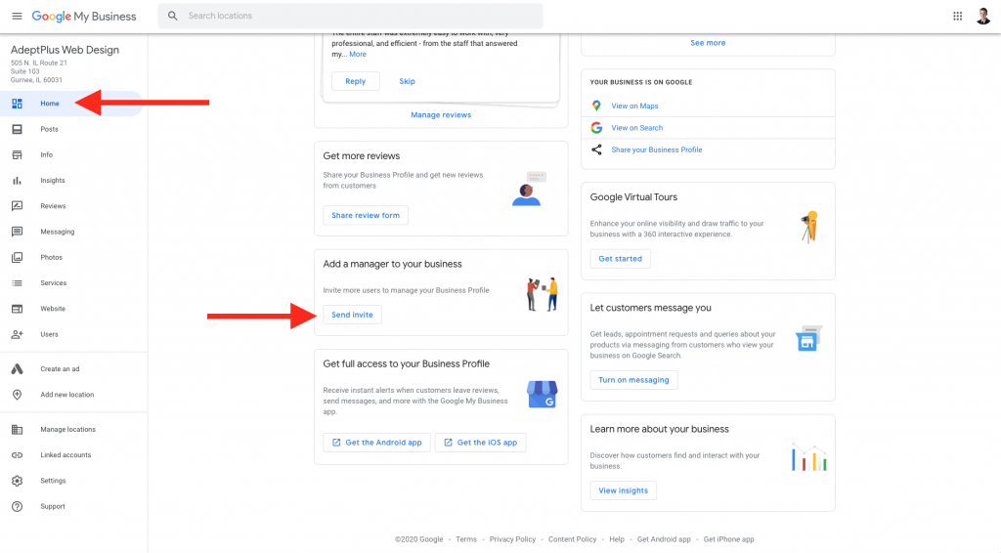Screen dimensions: 1001x553
Task: Open the account profile avatar
Action: coord(982,17)
